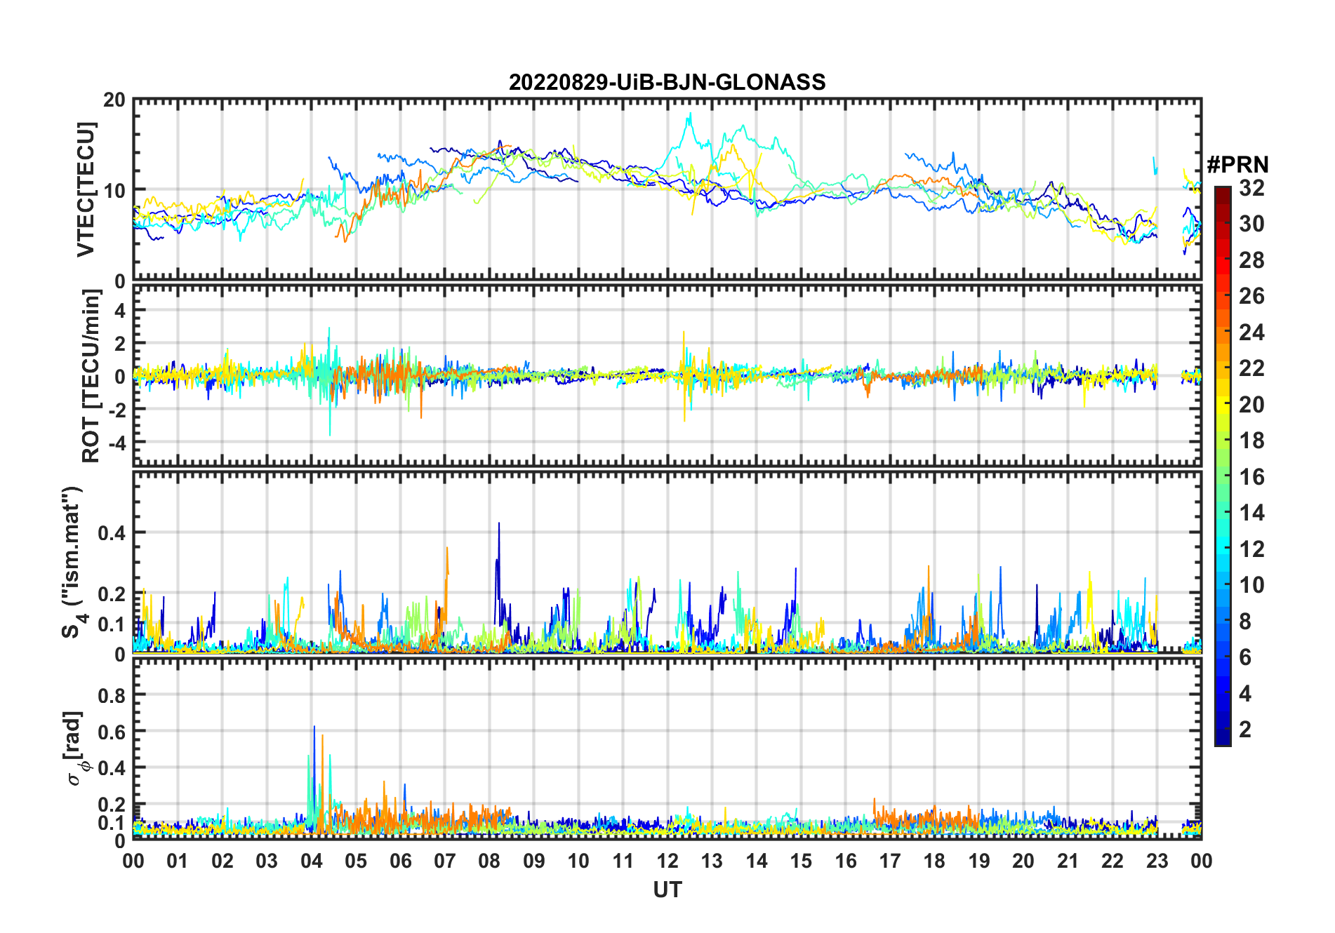Select the 03 hour tick label
This screenshot has height=933, width=1335.
click(x=267, y=861)
